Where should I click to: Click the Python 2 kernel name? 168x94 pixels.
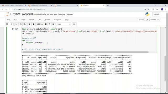click(x=154, y=20)
